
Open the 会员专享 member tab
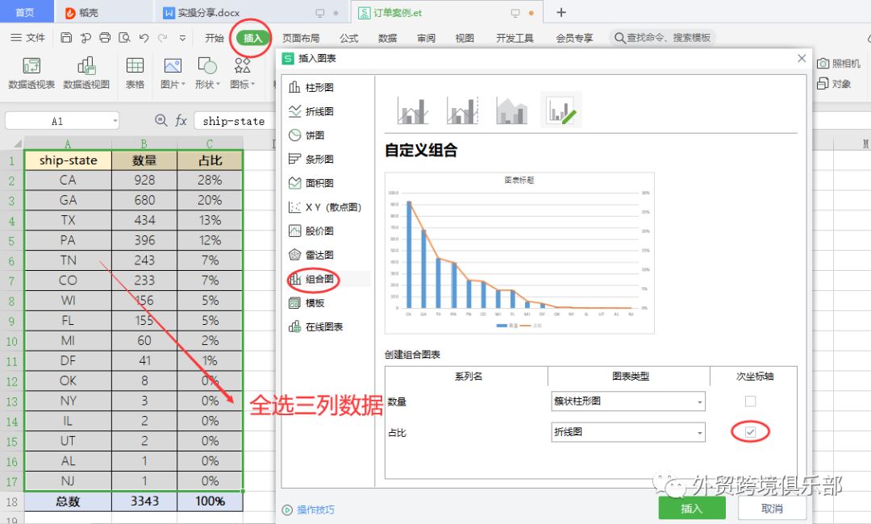[574, 38]
